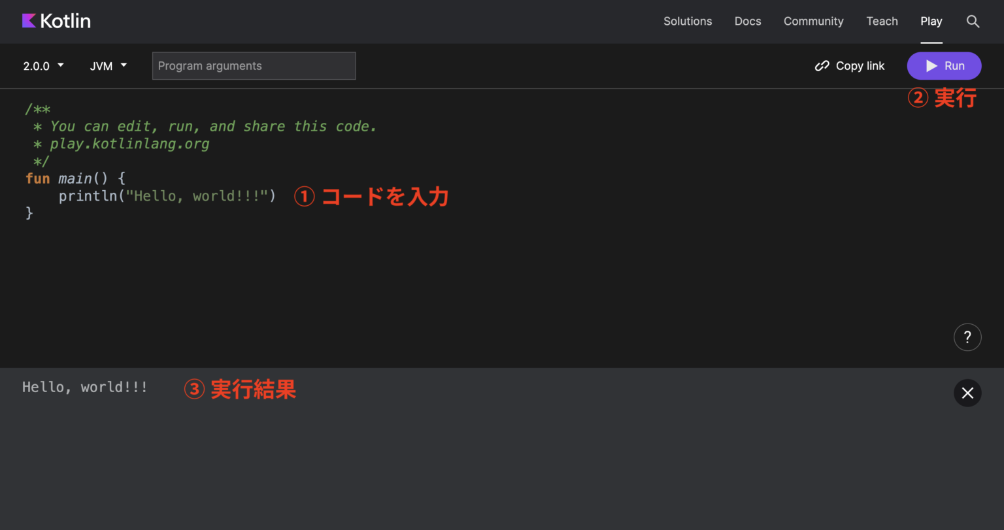This screenshot has width=1004, height=530.
Task: Open the Solutions menu
Action: (687, 21)
